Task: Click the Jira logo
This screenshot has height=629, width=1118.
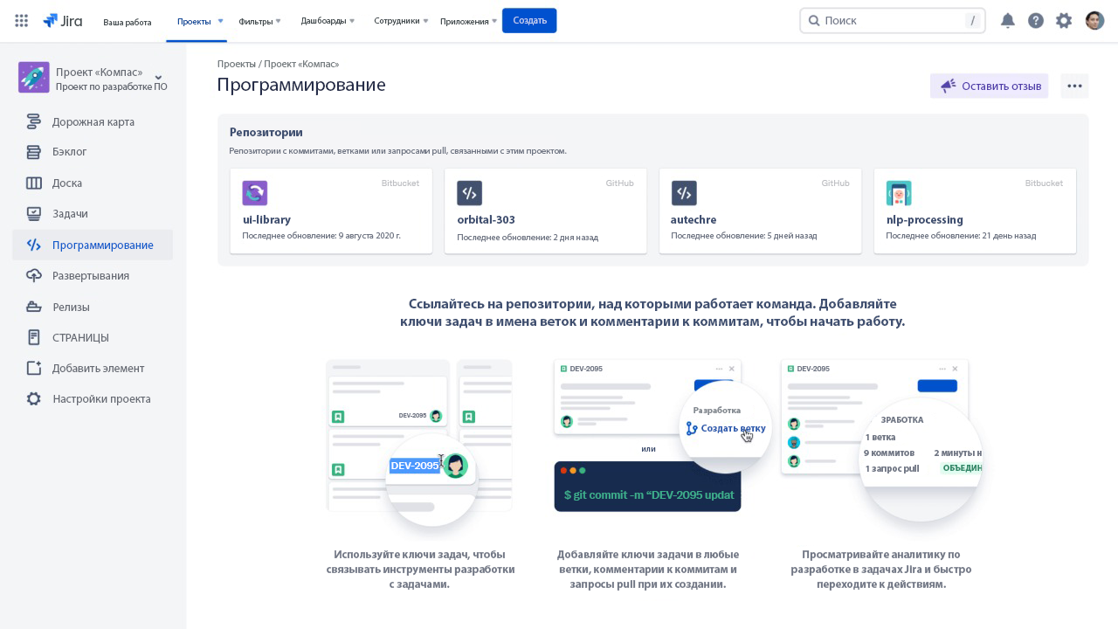Action: tap(63, 21)
